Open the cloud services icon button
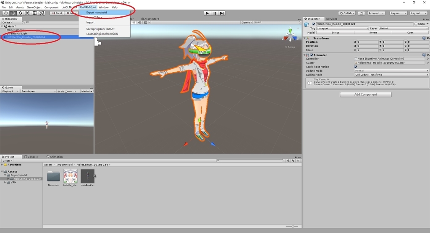This screenshot has width=430, height=233. coord(362,13)
